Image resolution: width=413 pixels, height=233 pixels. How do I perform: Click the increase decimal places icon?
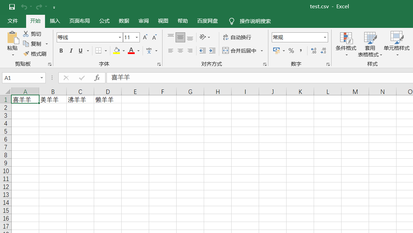(313, 51)
